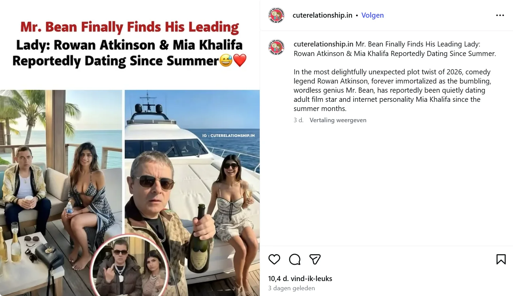View who liked via 10,4 d. vind-ik-leuks
Viewport: 513px width, 296px height.
(x=300, y=278)
